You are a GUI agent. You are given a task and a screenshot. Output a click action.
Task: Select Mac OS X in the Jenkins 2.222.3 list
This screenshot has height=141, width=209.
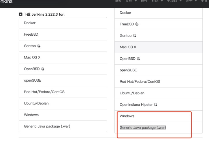[x=63, y=57]
